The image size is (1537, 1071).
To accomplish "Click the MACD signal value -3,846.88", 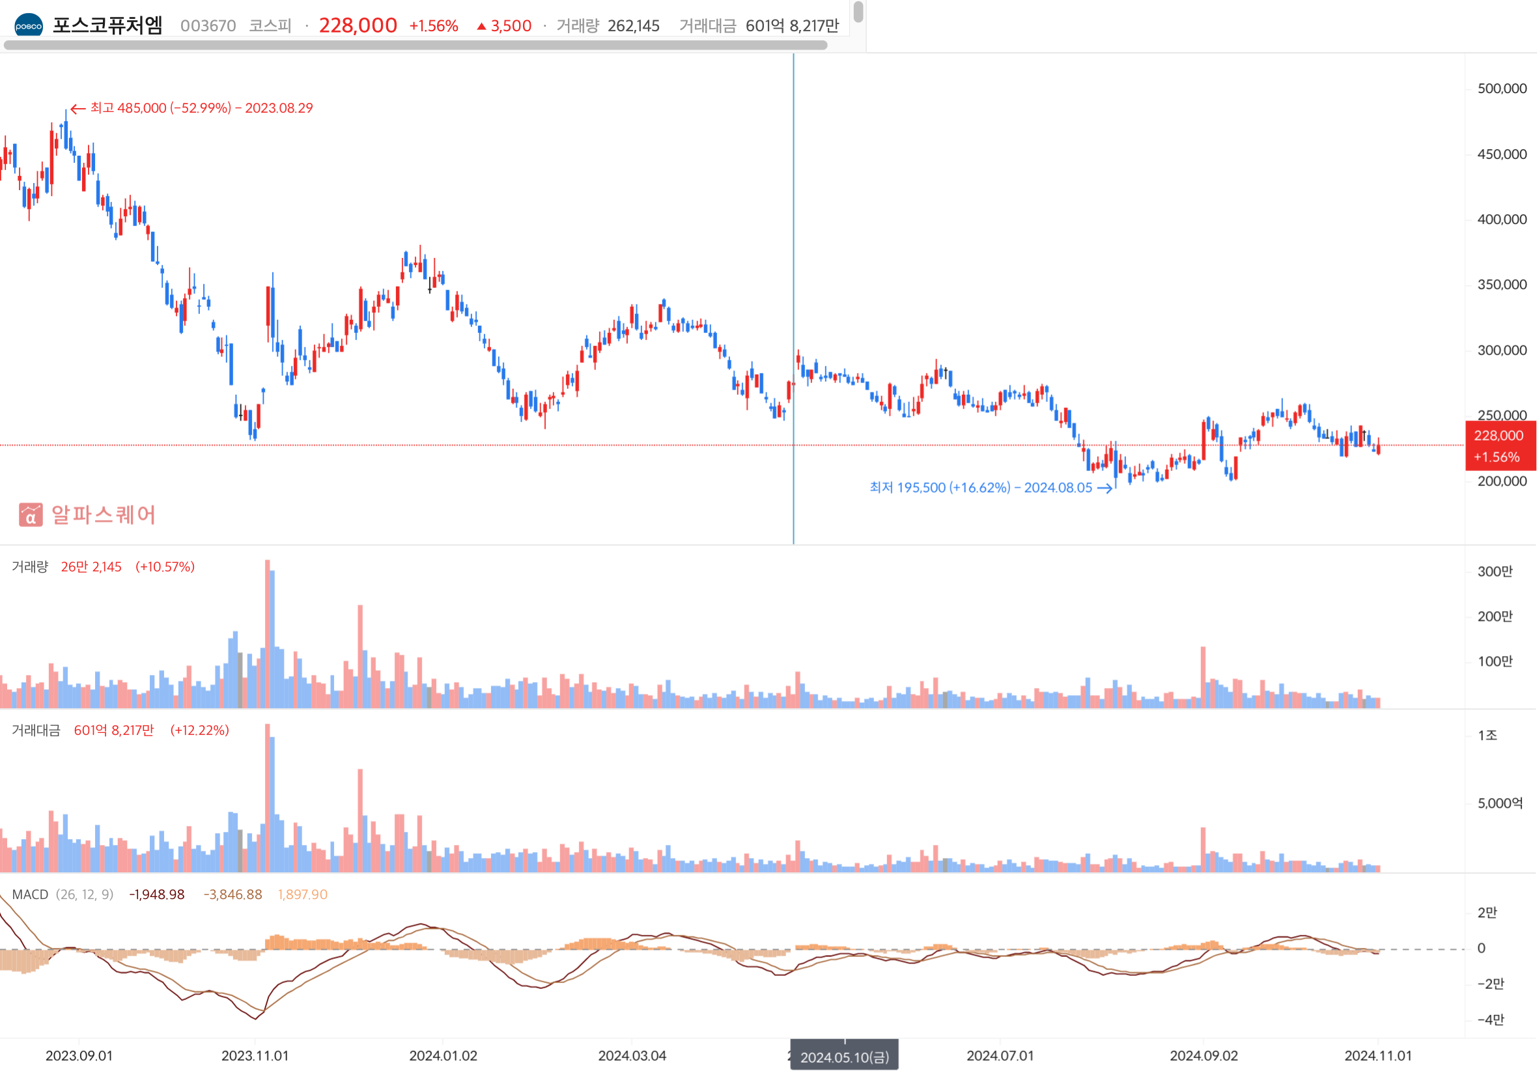I will click(233, 895).
